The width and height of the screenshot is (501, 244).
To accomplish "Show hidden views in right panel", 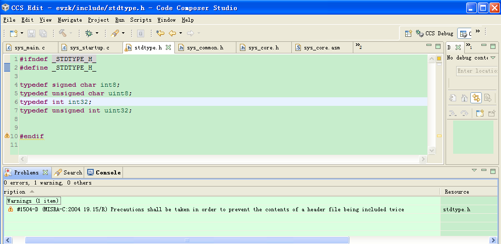I will (468, 46).
